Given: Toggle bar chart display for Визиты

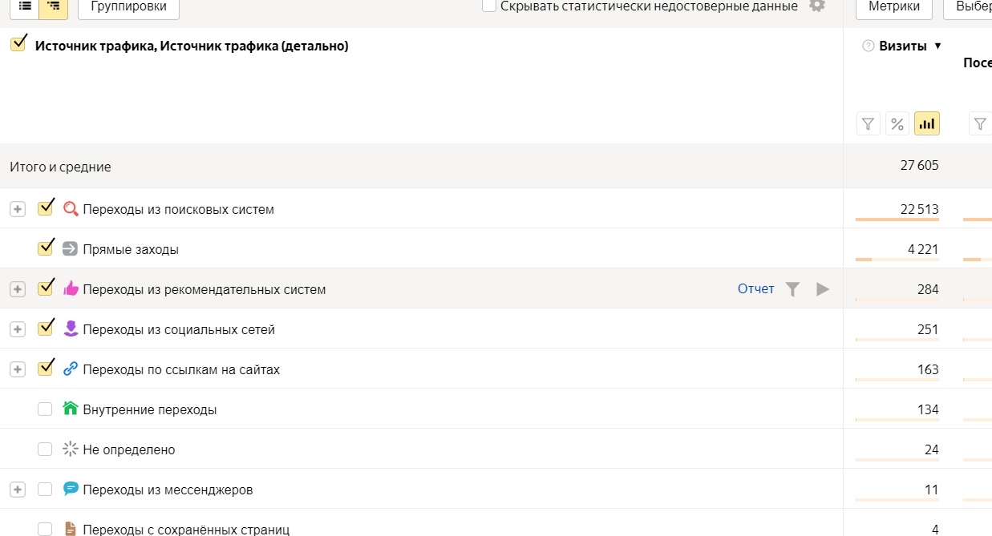Looking at the screenshot, I should point(927,124).
